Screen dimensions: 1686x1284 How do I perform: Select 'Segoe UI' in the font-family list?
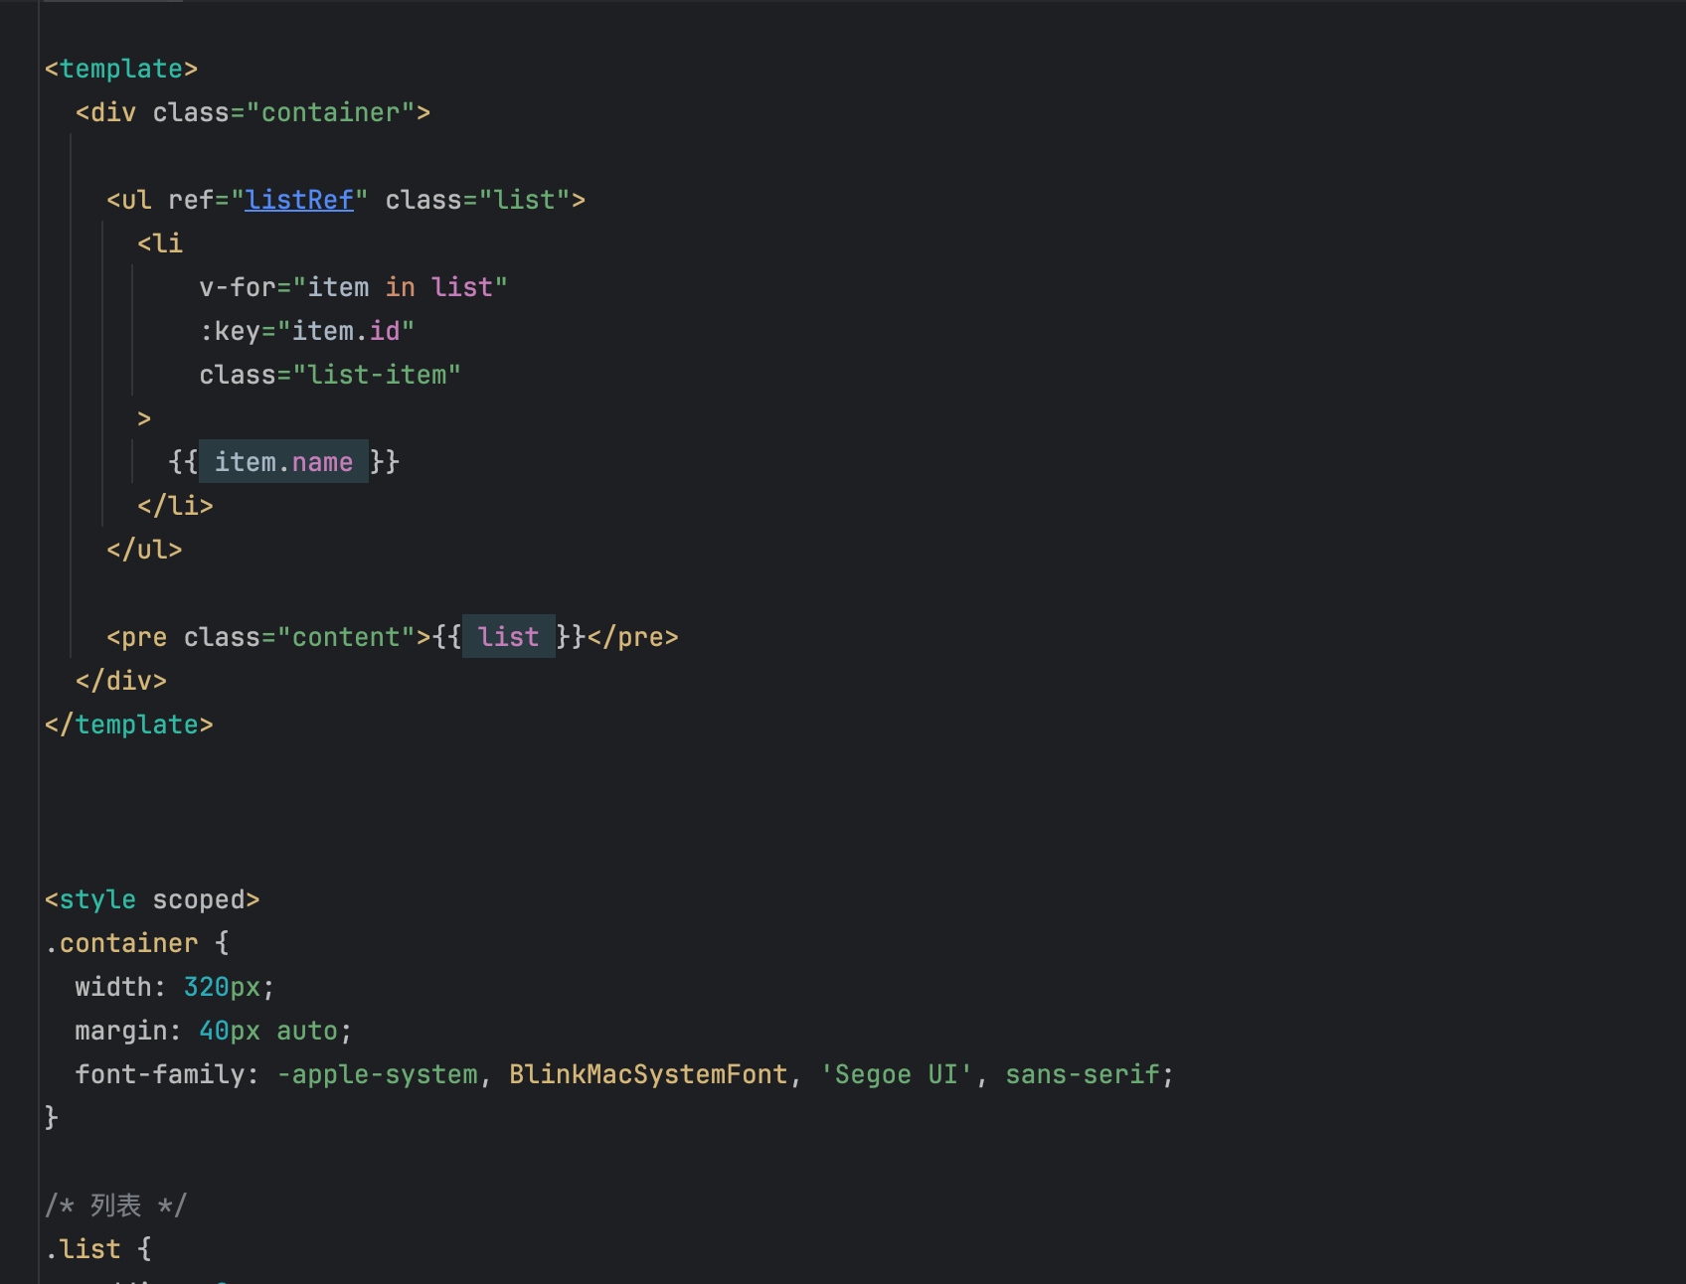point(896,1074)
